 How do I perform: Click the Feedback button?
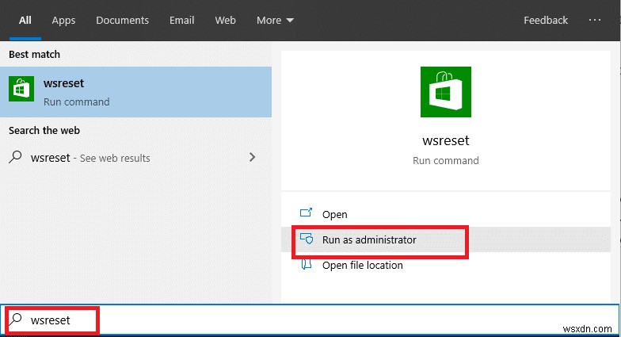(x=546, y=20)
